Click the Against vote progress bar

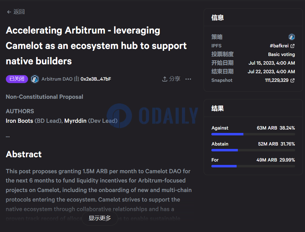[x=253, y=134]
